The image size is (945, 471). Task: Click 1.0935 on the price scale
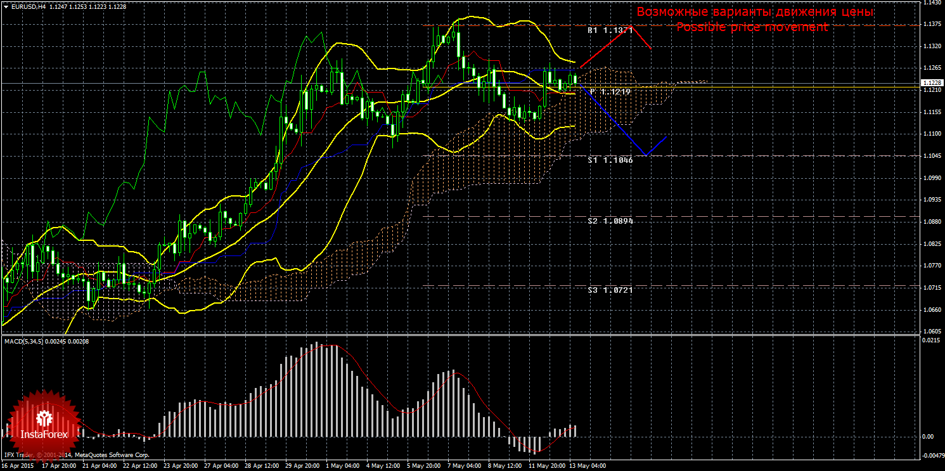(931, 200)
